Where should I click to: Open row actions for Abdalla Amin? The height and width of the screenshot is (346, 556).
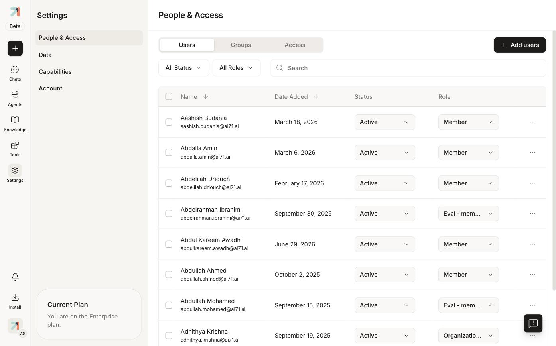[532, 153]
